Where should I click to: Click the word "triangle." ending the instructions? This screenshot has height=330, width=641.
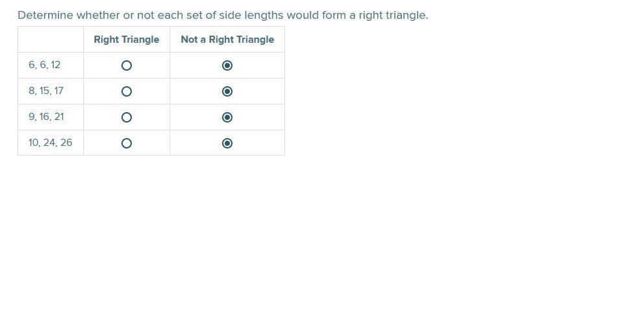(x=407, y=16)
